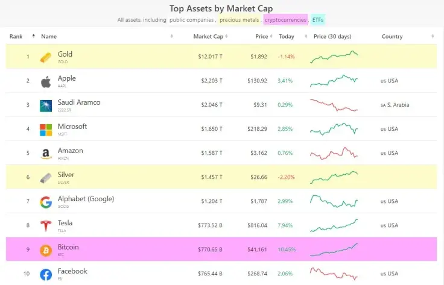Click the Gold bar icon

click(46, 58)
